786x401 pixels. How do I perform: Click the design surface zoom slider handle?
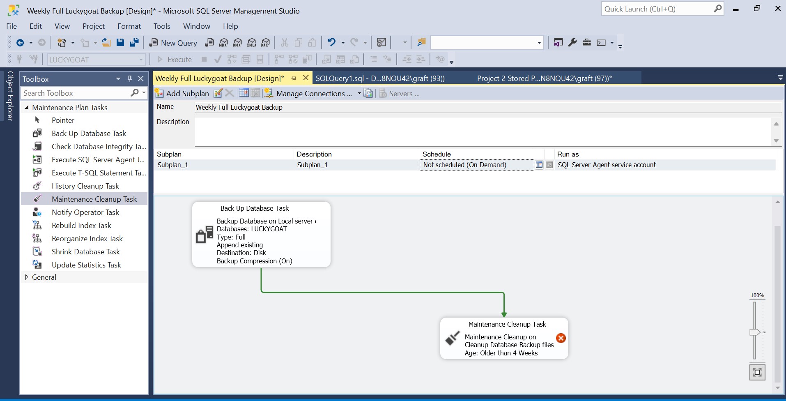click(x=755, y=332)
